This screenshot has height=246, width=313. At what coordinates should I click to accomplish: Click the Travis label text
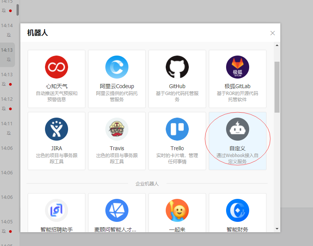pos(117,148)
